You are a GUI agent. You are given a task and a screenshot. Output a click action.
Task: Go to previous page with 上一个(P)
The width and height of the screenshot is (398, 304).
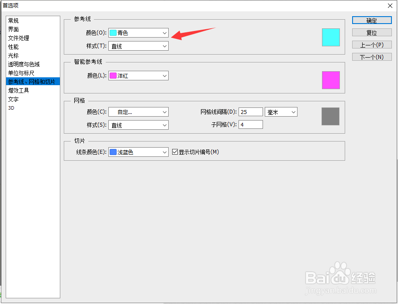[372, 45]
